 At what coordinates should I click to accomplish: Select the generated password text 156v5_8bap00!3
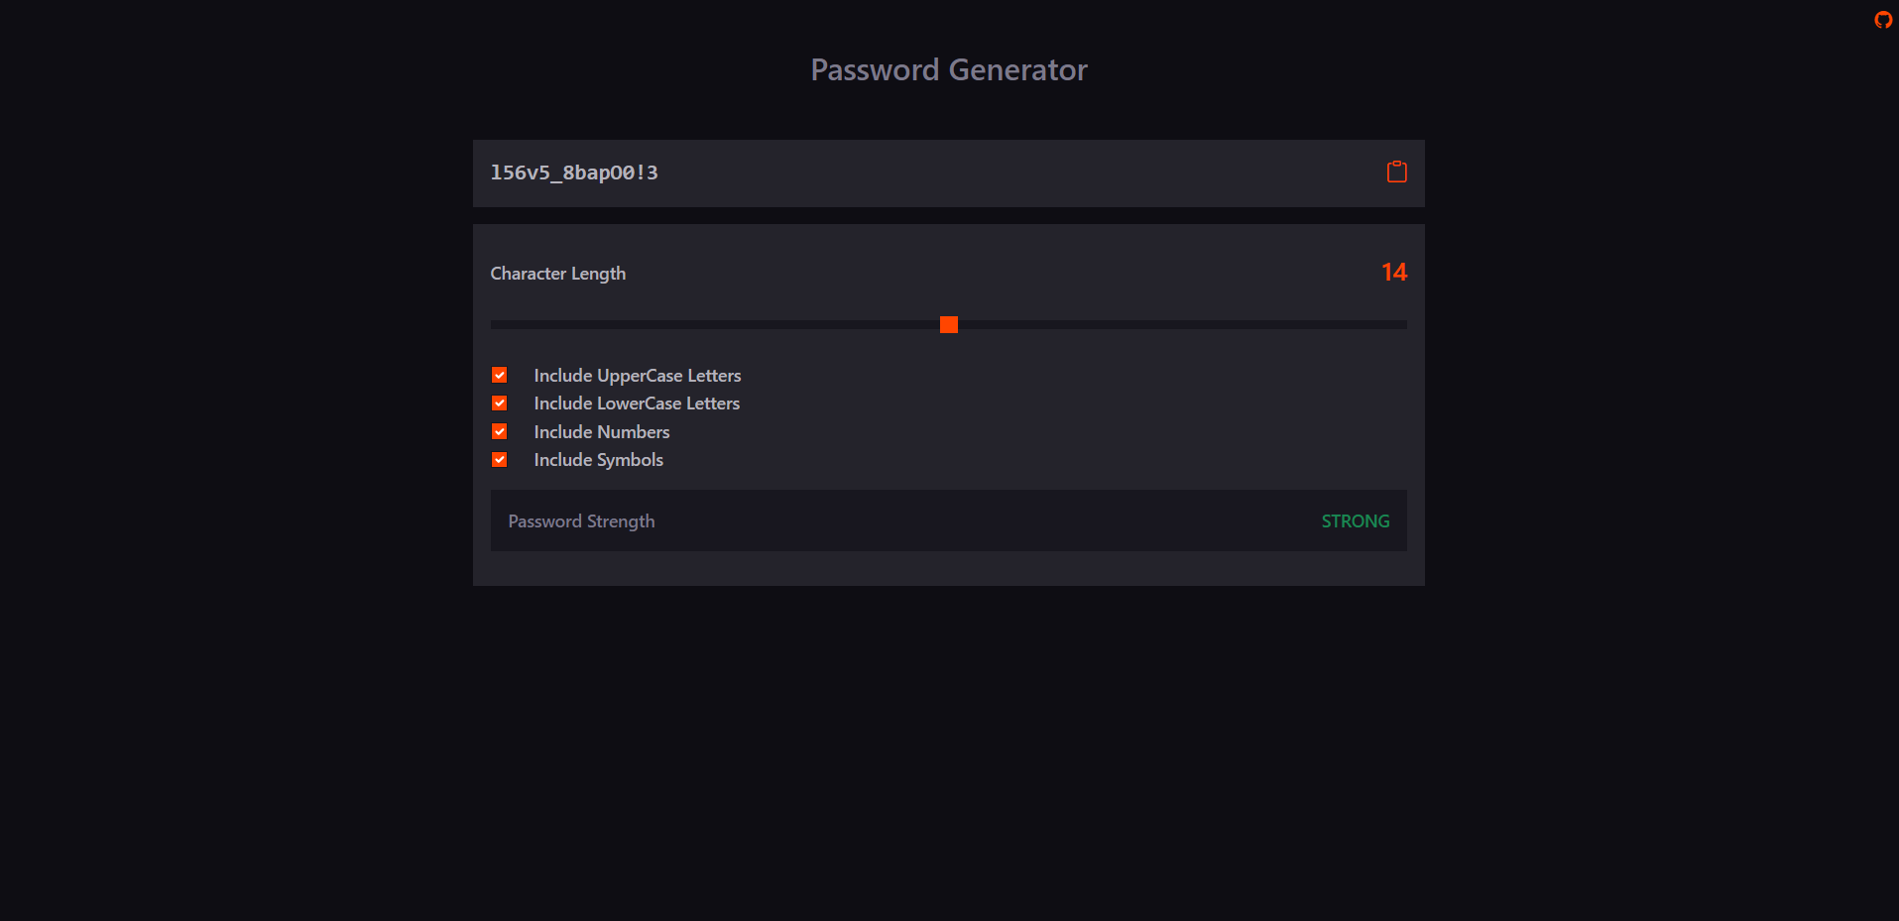575,173
